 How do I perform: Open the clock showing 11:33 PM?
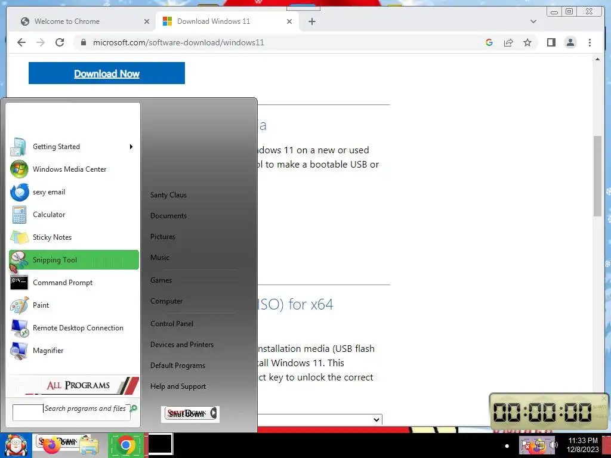[582, 445]
